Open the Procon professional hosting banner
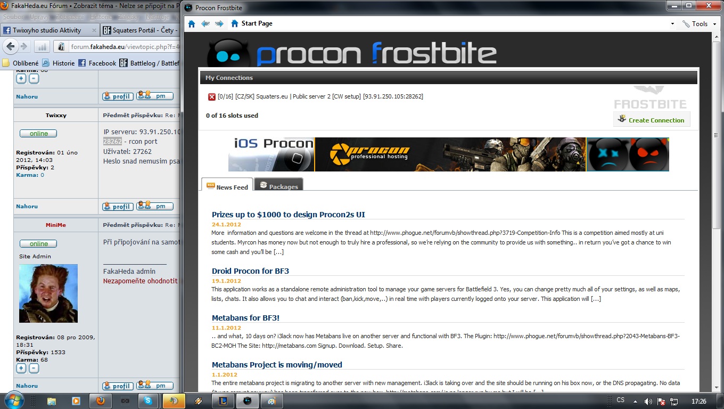Screen dimensions: 724x409 450,154
